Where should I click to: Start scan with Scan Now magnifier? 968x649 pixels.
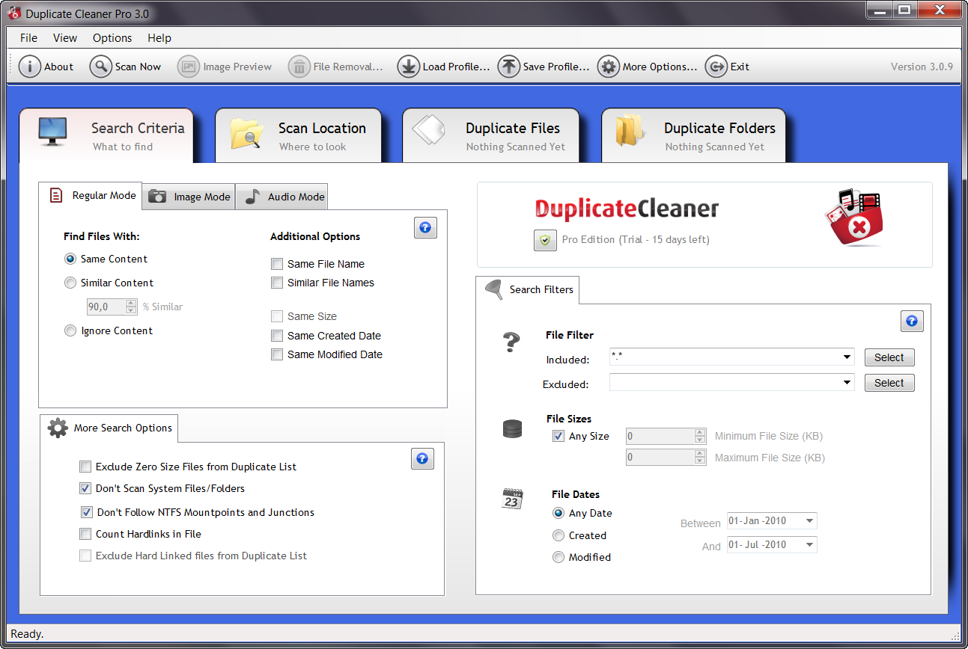tap(100, 67)
